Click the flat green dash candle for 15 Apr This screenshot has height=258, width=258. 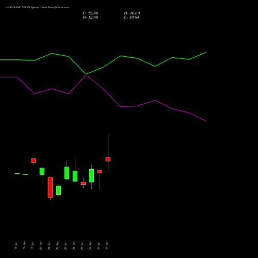pyautogui.click(x=17, y=174)
